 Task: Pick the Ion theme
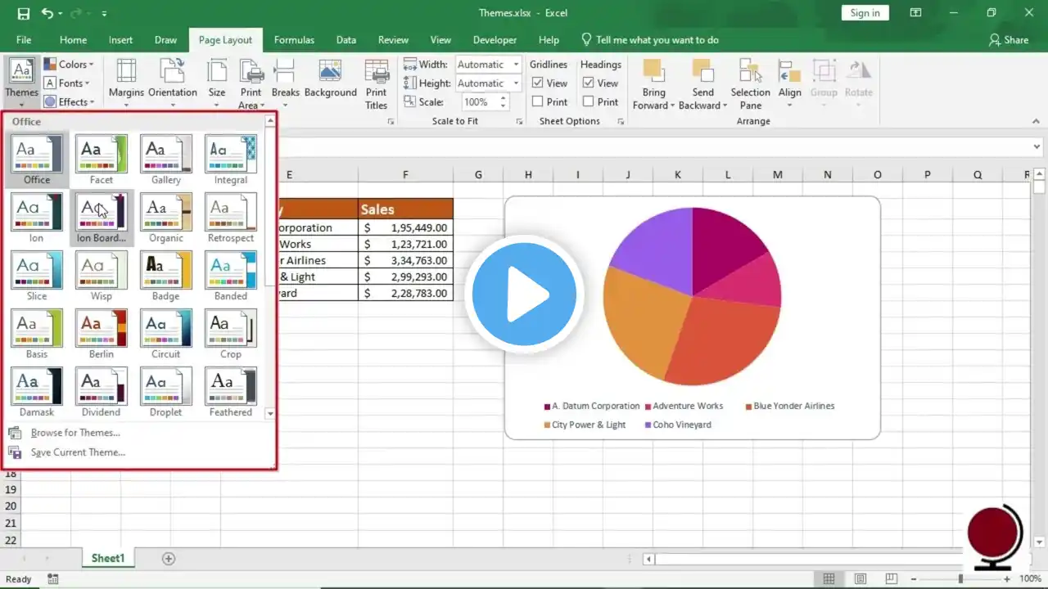37,218
